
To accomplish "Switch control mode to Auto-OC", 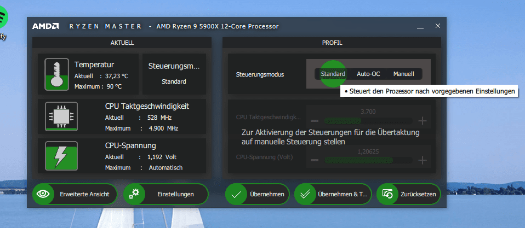I will tap(368, 74).
